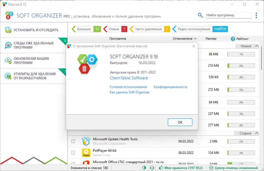The height and width of the screenshot is (171, 264).
Task: Click the Найти программу search field
Action: (228, 15)
